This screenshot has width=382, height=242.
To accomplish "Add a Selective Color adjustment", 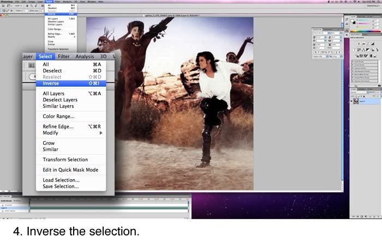I will [375, 56].
